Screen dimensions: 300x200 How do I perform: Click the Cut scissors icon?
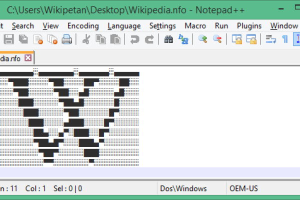(x=86, y=39)
